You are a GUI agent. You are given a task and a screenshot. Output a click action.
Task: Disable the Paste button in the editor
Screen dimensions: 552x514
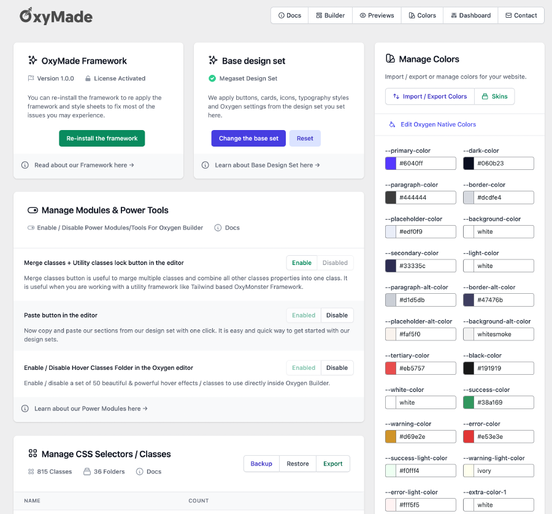tap(337, 315)
